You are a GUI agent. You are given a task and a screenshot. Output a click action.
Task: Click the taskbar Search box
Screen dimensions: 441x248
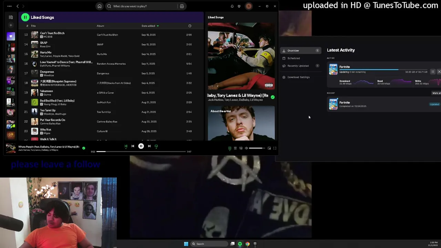pyautogui.click(x=209, y=244)
